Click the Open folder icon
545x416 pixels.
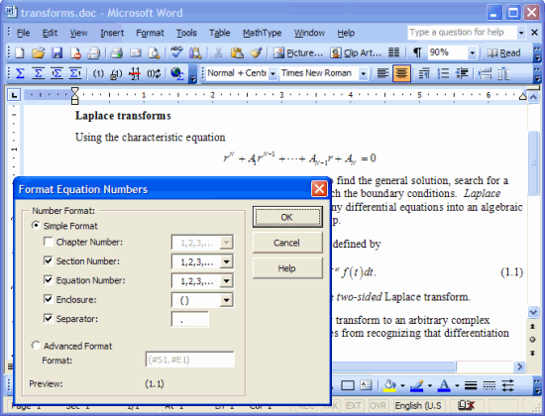pyautogui.click(x=39, y=53)
